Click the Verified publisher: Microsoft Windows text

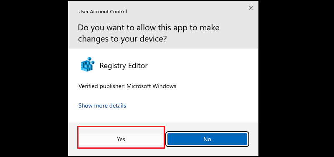pos(127,86)
